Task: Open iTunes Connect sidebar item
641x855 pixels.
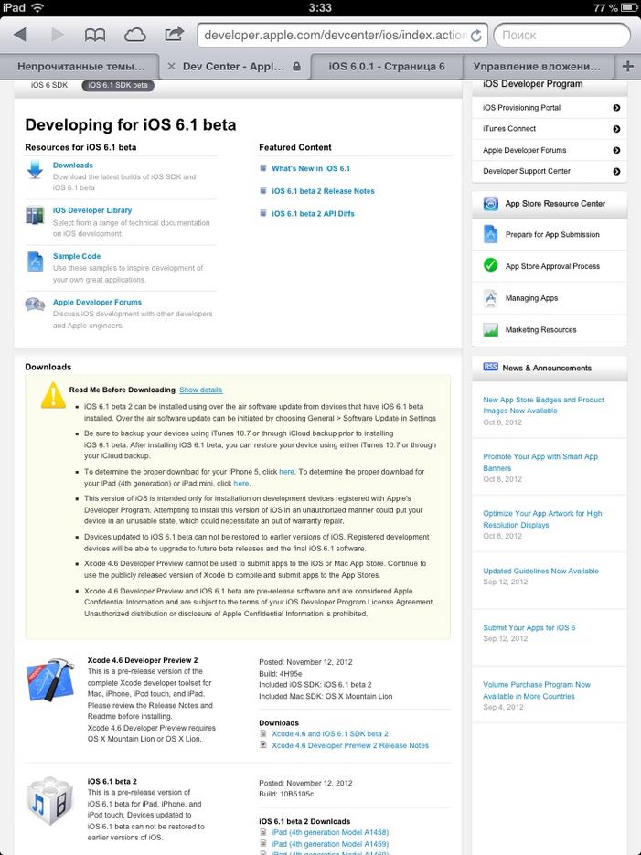Action: coord(550,129)
